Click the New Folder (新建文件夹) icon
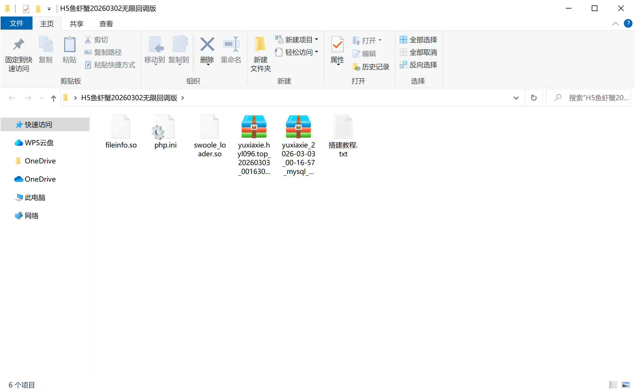This screenshot has width=635, height=392. tap(260, 45)
